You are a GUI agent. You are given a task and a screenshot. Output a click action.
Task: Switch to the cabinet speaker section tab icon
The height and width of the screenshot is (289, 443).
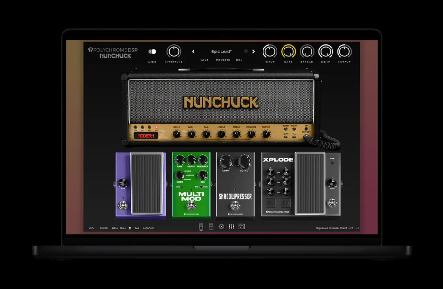click(x=221, y=227)
